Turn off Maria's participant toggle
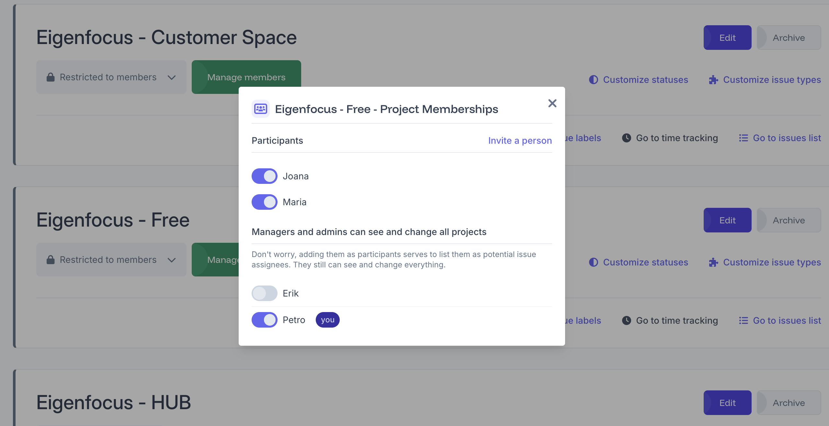 (x=265, y=202)
